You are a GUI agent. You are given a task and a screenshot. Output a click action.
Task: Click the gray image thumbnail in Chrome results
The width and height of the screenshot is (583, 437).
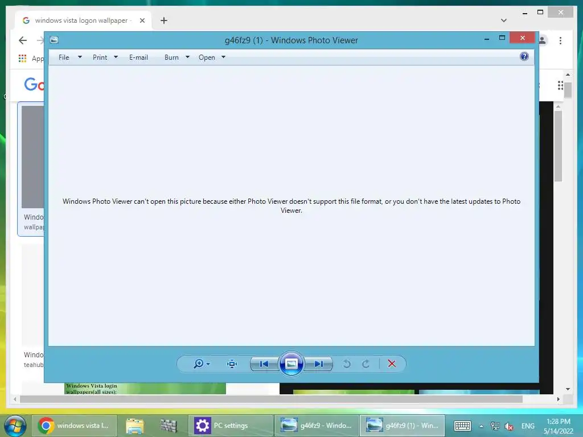(x=32, y=157)
